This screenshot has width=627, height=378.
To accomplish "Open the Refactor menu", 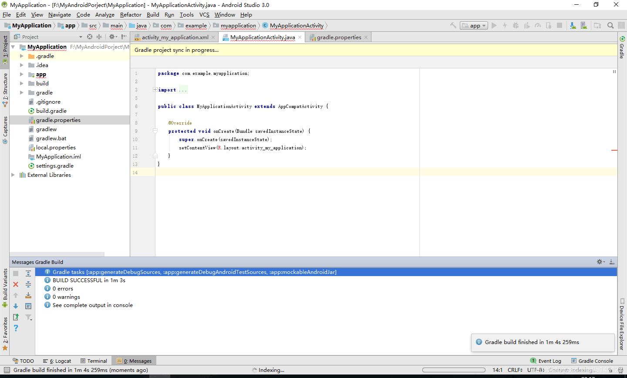I will (x=131, y=15).
